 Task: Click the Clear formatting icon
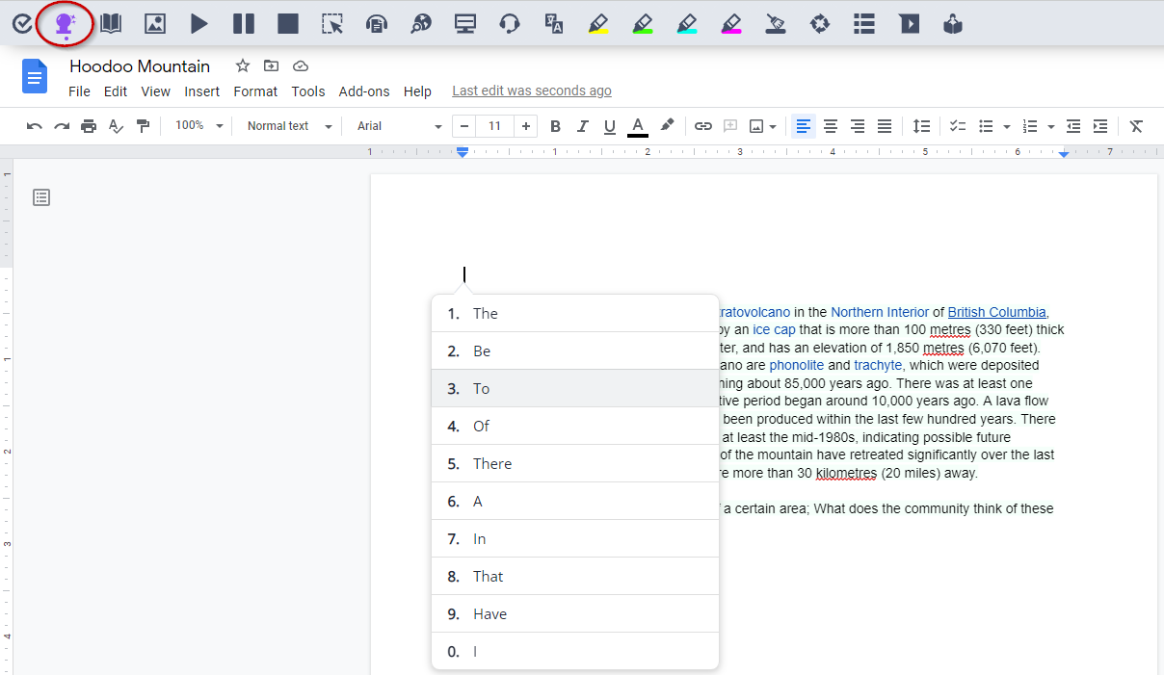click(x=1136, y=126)
